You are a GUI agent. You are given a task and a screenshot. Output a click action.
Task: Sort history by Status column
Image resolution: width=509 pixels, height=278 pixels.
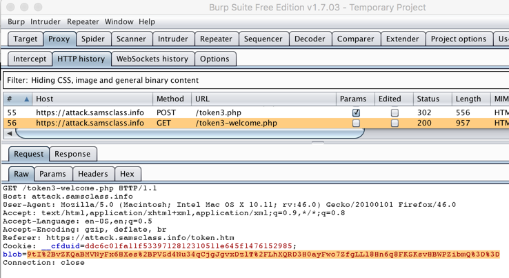[x=432, y=99]
